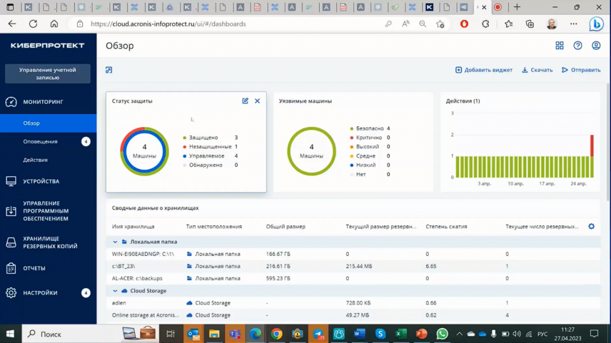Click the Низкий legend entry
The image size is (611, 343).
[x=370, y=165]
